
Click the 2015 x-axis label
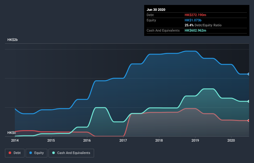(x=51, y=140)
